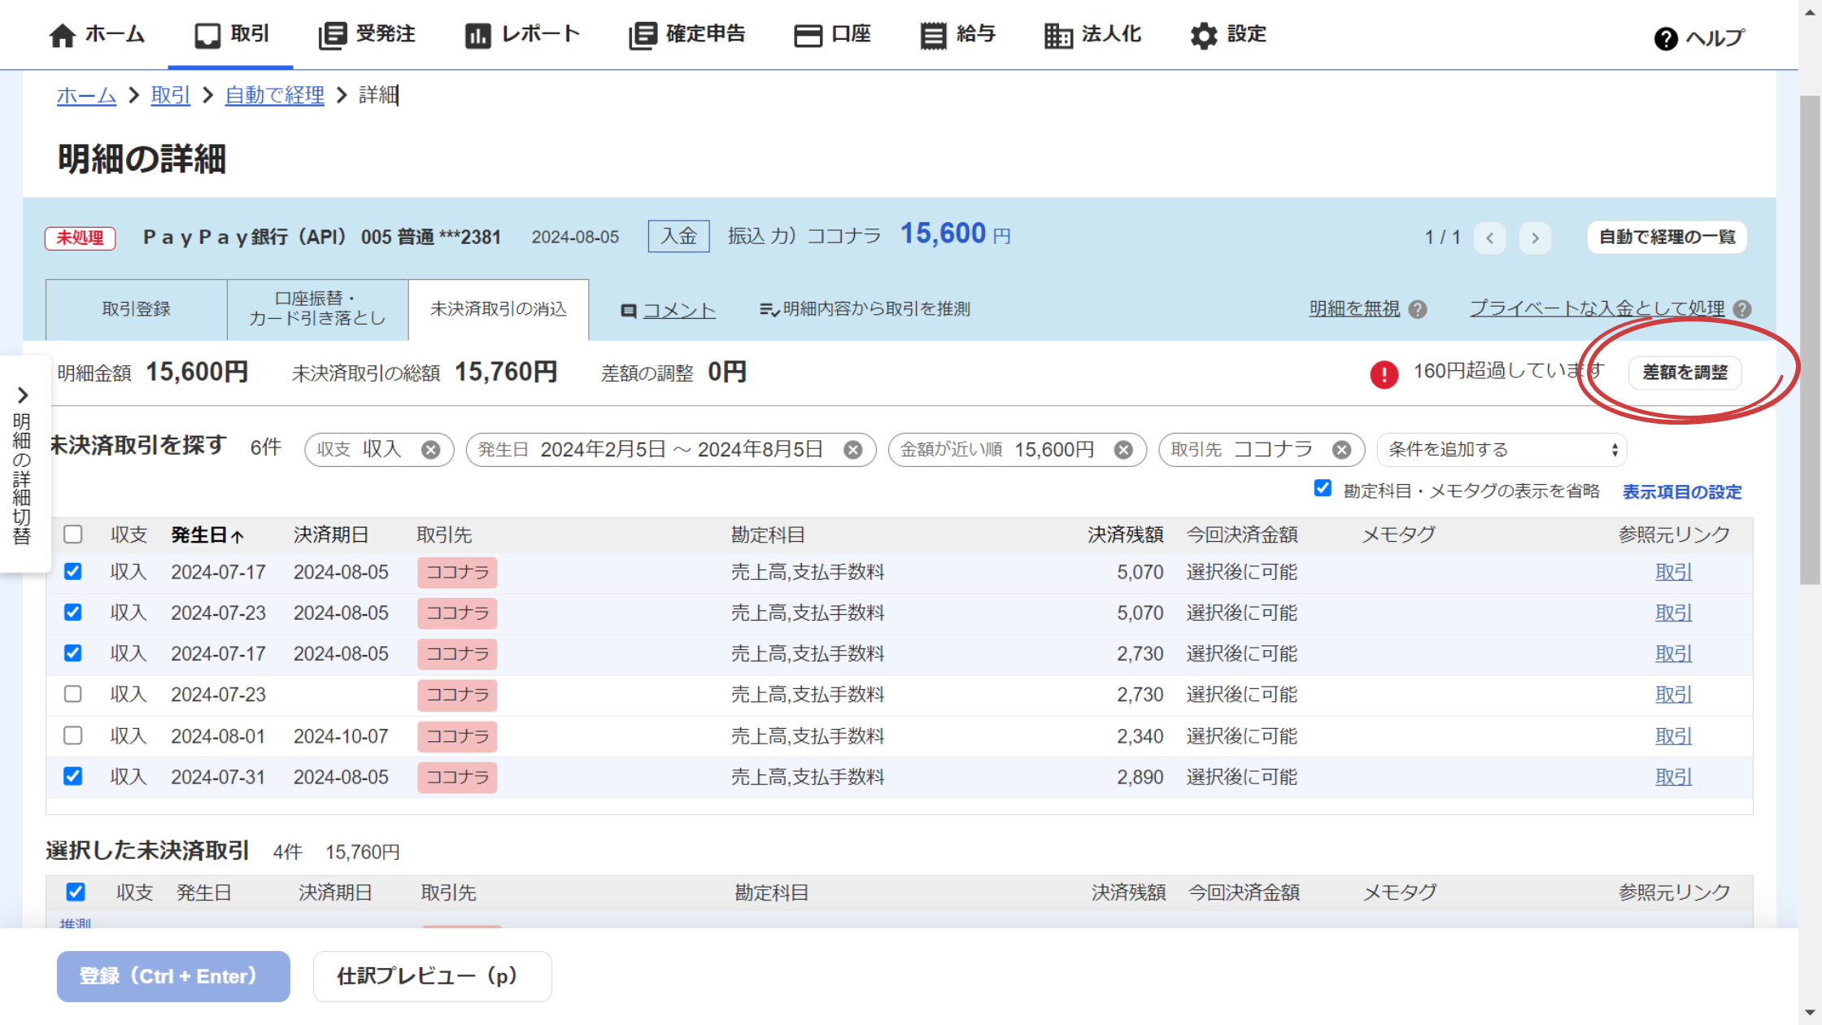Sort by 発生日 column header arrow

[x=237, y=536]
